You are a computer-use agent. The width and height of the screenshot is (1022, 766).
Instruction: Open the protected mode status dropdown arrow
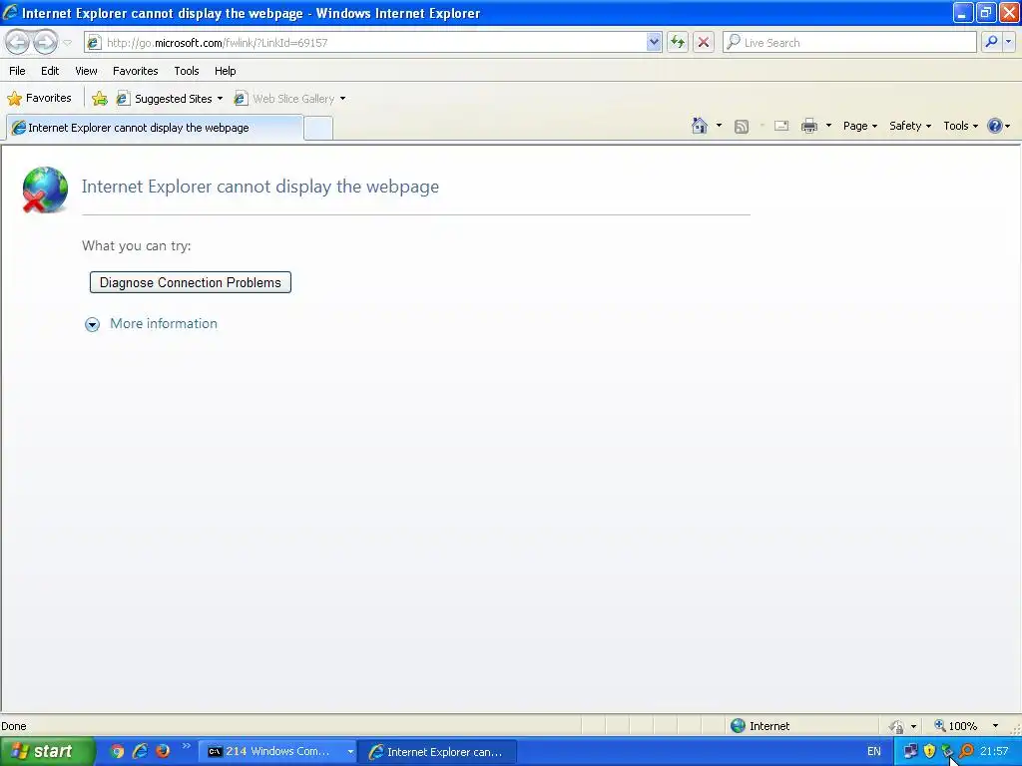(x=913, y=726)
